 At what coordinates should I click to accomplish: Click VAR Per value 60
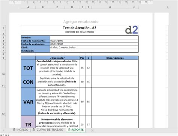click(82, 102)
